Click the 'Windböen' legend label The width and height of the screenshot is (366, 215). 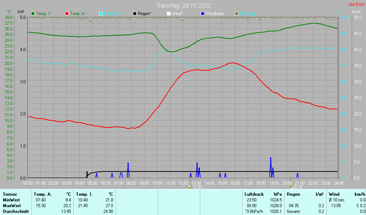(x=214, y=14)
